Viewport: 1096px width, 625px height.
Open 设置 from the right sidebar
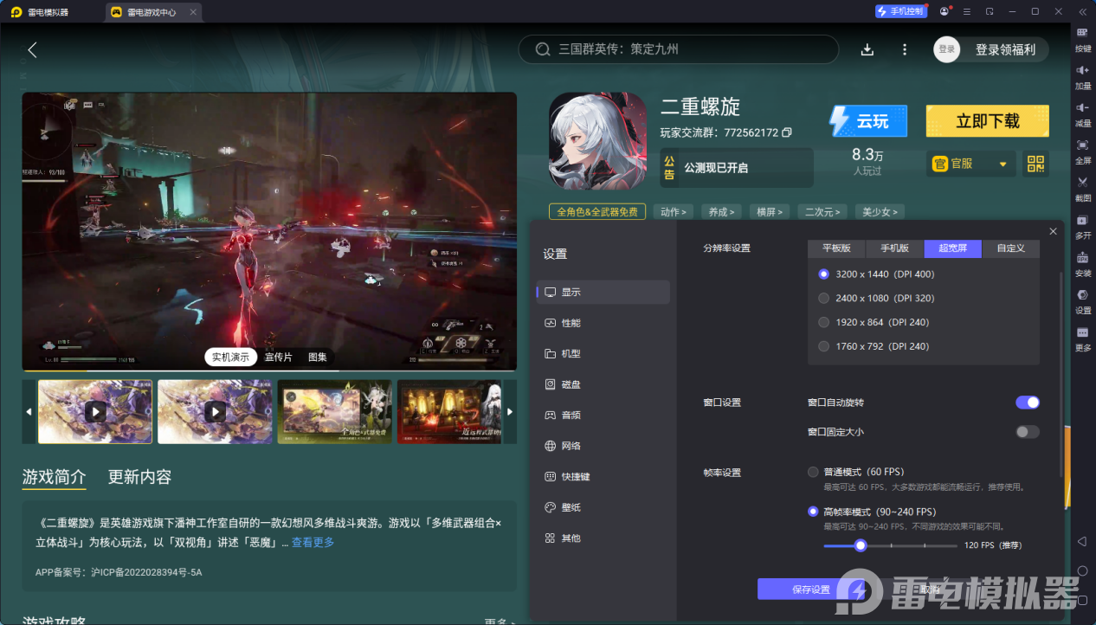point(1082,300)
